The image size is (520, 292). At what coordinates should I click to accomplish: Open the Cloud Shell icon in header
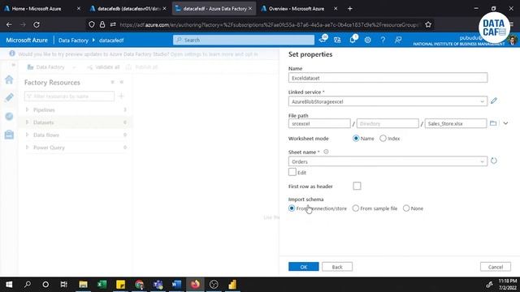point(323,40)
